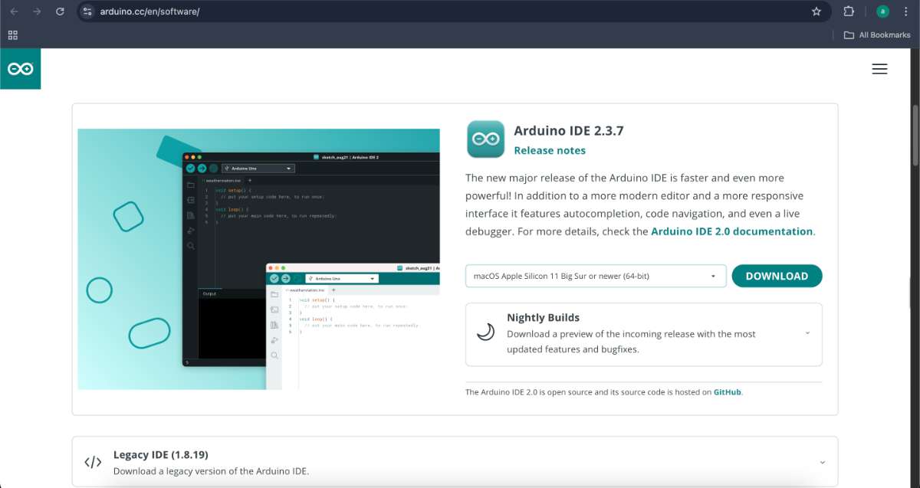The image size is (920, 488).
Task: Click the Arduino IDE 2.3.7 heading
Action: click(569, 130)
